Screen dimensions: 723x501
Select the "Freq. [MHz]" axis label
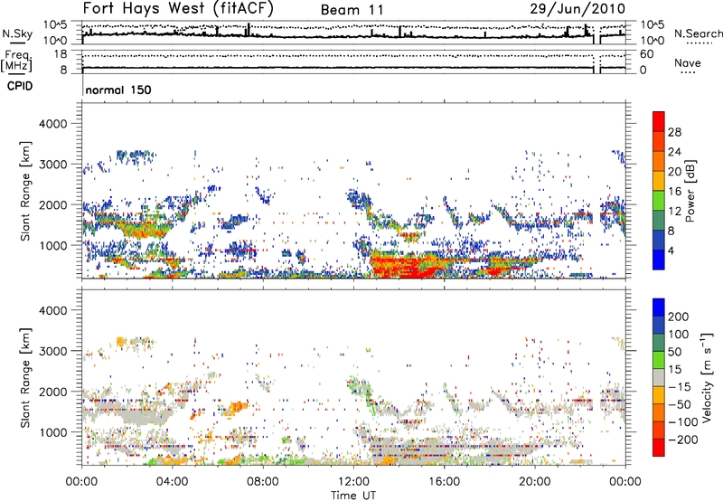pyautogui.click(x=17, y=62)
